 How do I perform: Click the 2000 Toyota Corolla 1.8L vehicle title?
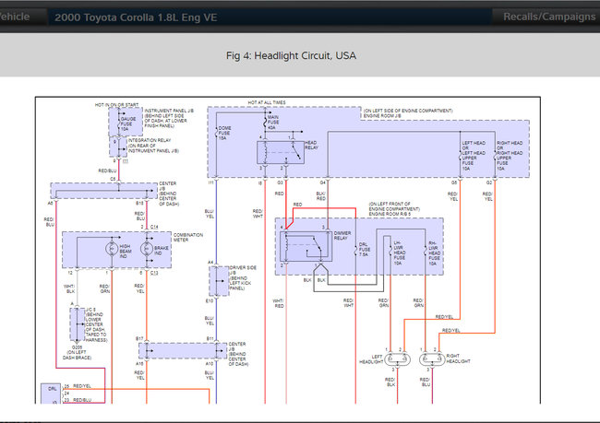[x=136, y=18]
